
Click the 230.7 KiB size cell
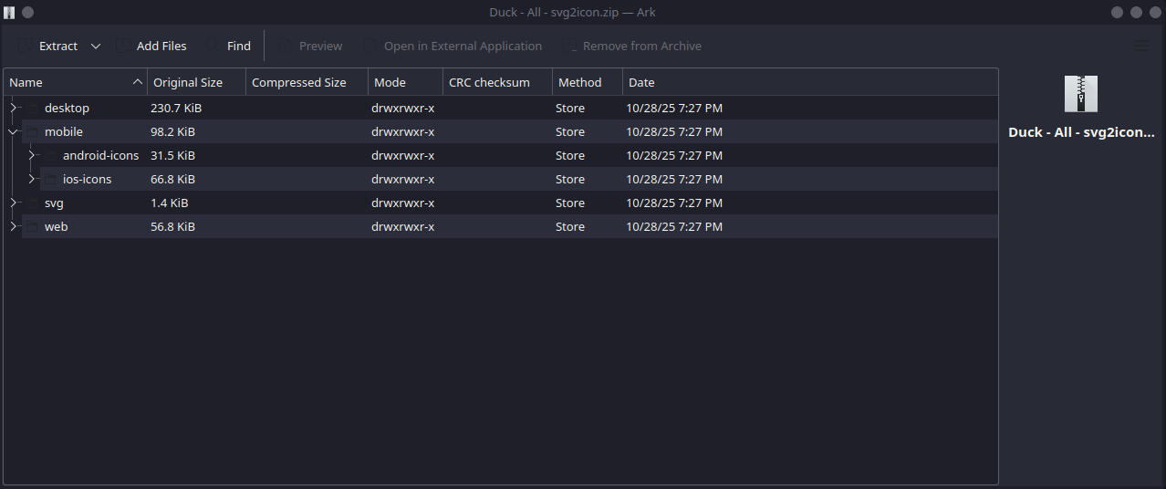(x=176, y=108)
